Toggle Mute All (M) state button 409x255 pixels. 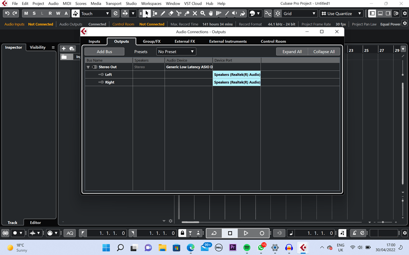(26, 14)
